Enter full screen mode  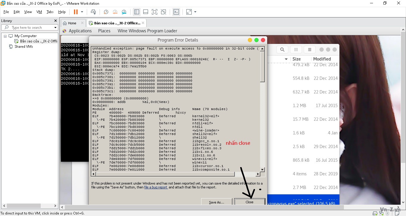coord(155,12)
